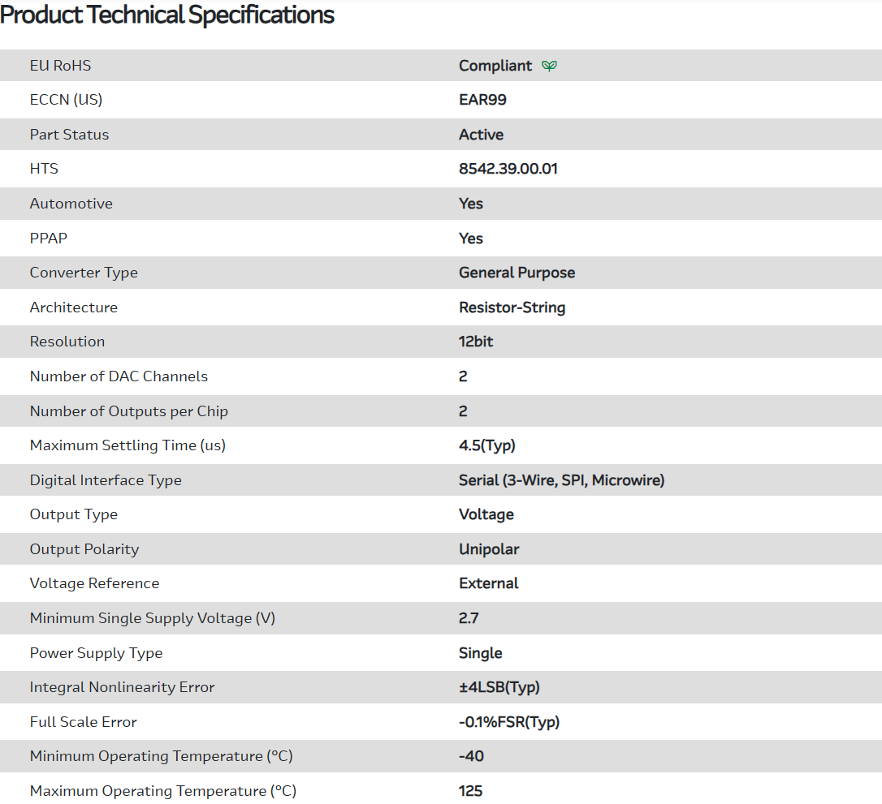Click the Automotive row label
This screenshot has width=882, height=804.
tap(71, 204)
